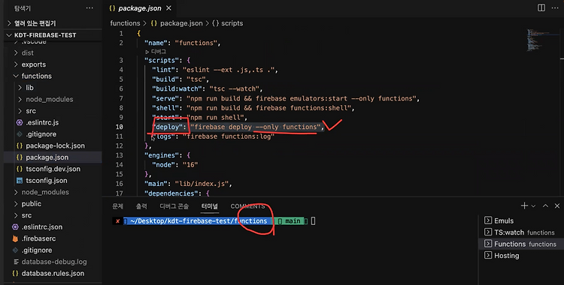
Task: Click the terminal icon beside Hosting
Action: [x=488, y=255]
